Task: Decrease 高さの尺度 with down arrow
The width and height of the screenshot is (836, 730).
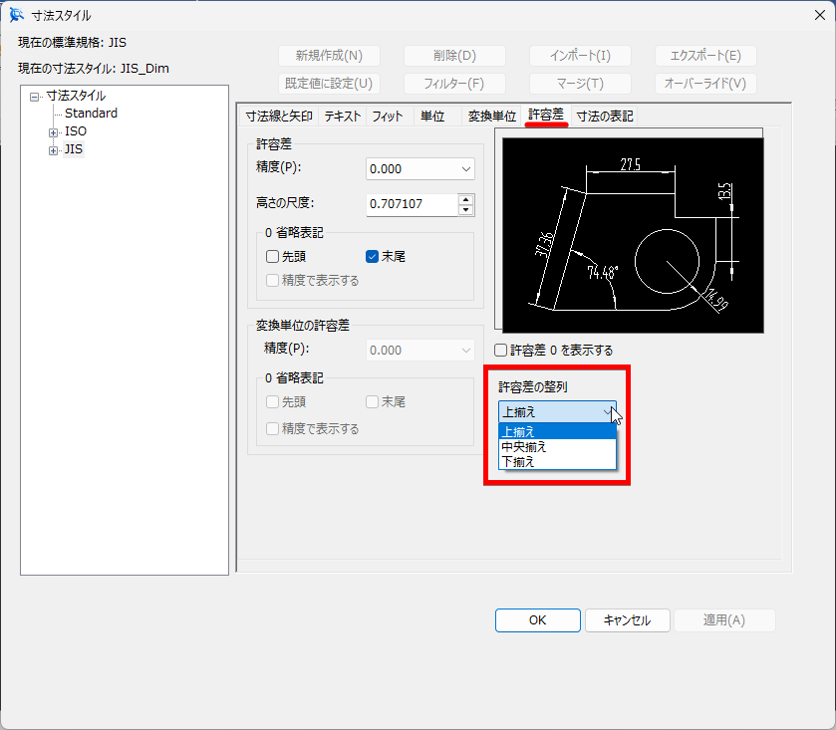Action: [466, 210]
